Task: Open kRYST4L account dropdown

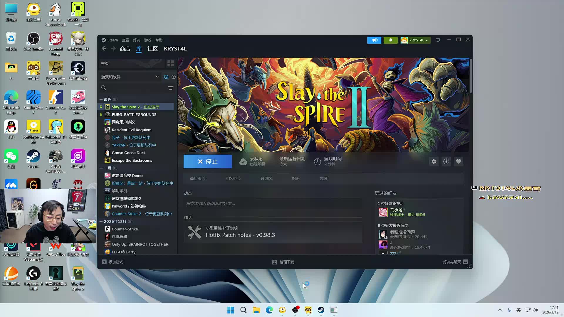Action: 416,40
